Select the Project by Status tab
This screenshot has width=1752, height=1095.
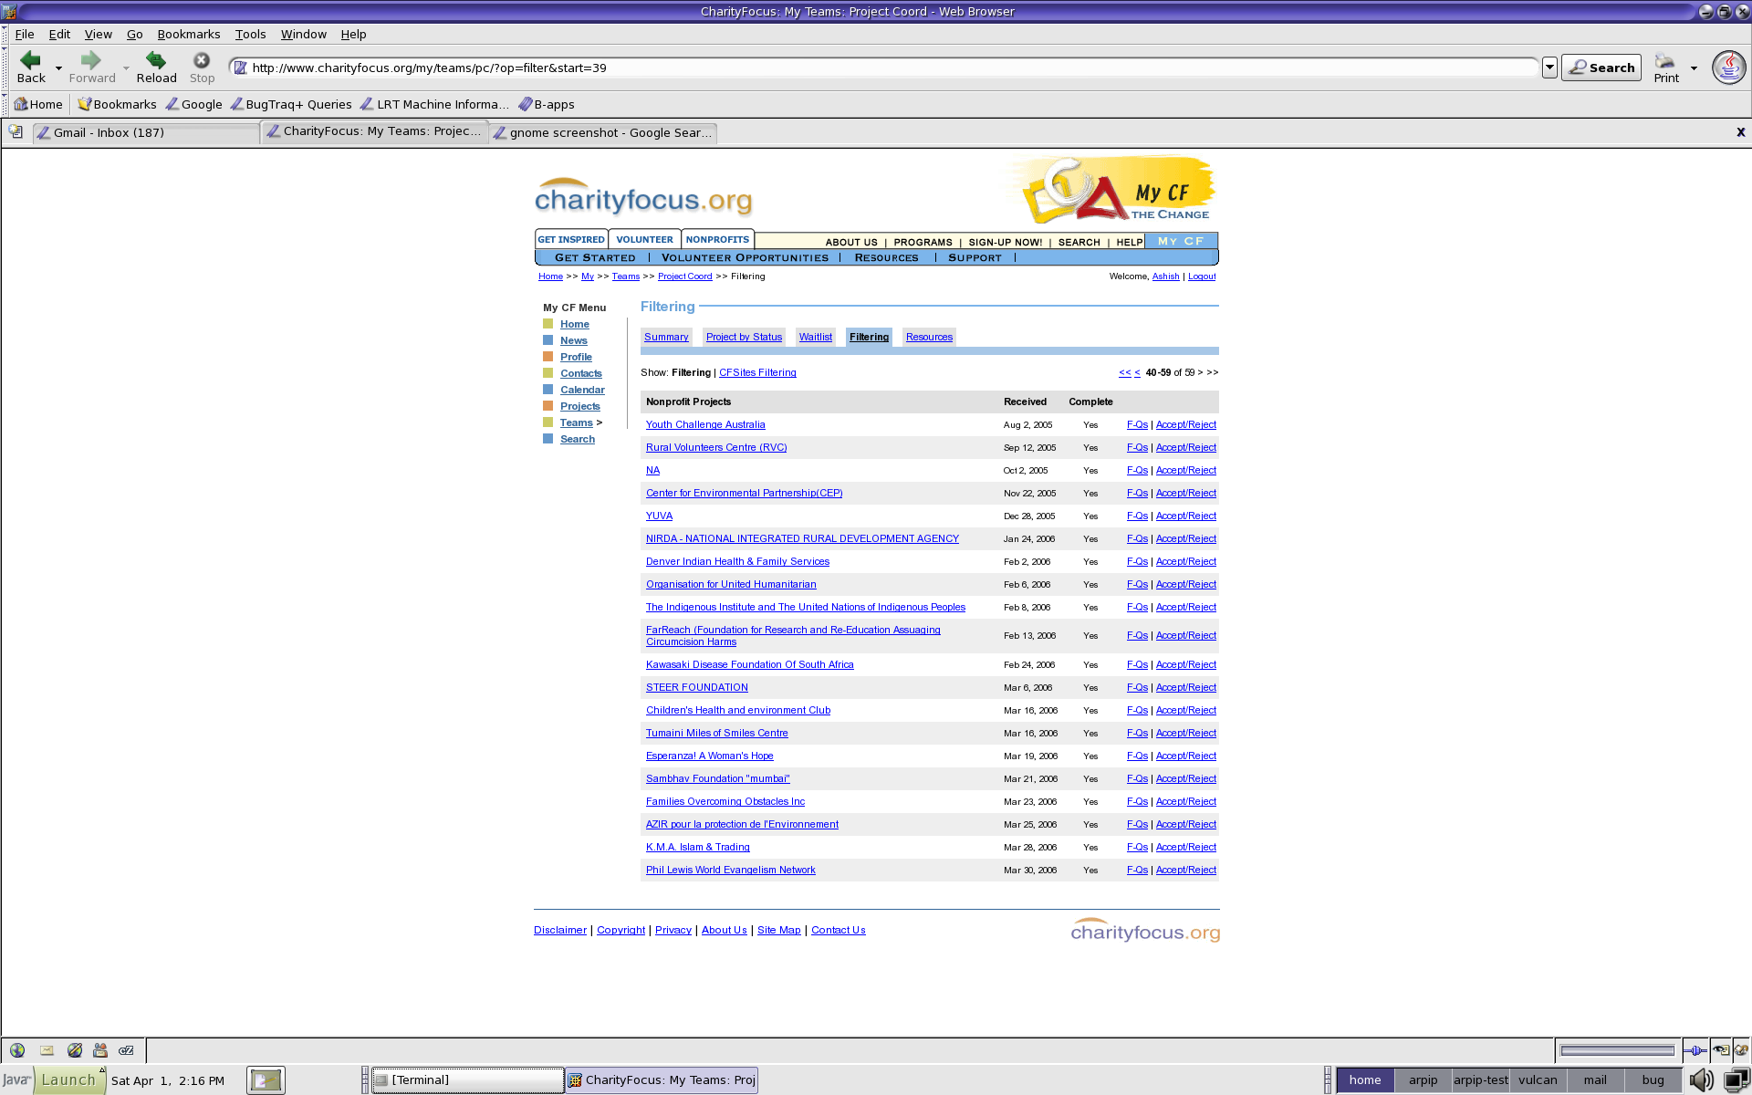744,337
